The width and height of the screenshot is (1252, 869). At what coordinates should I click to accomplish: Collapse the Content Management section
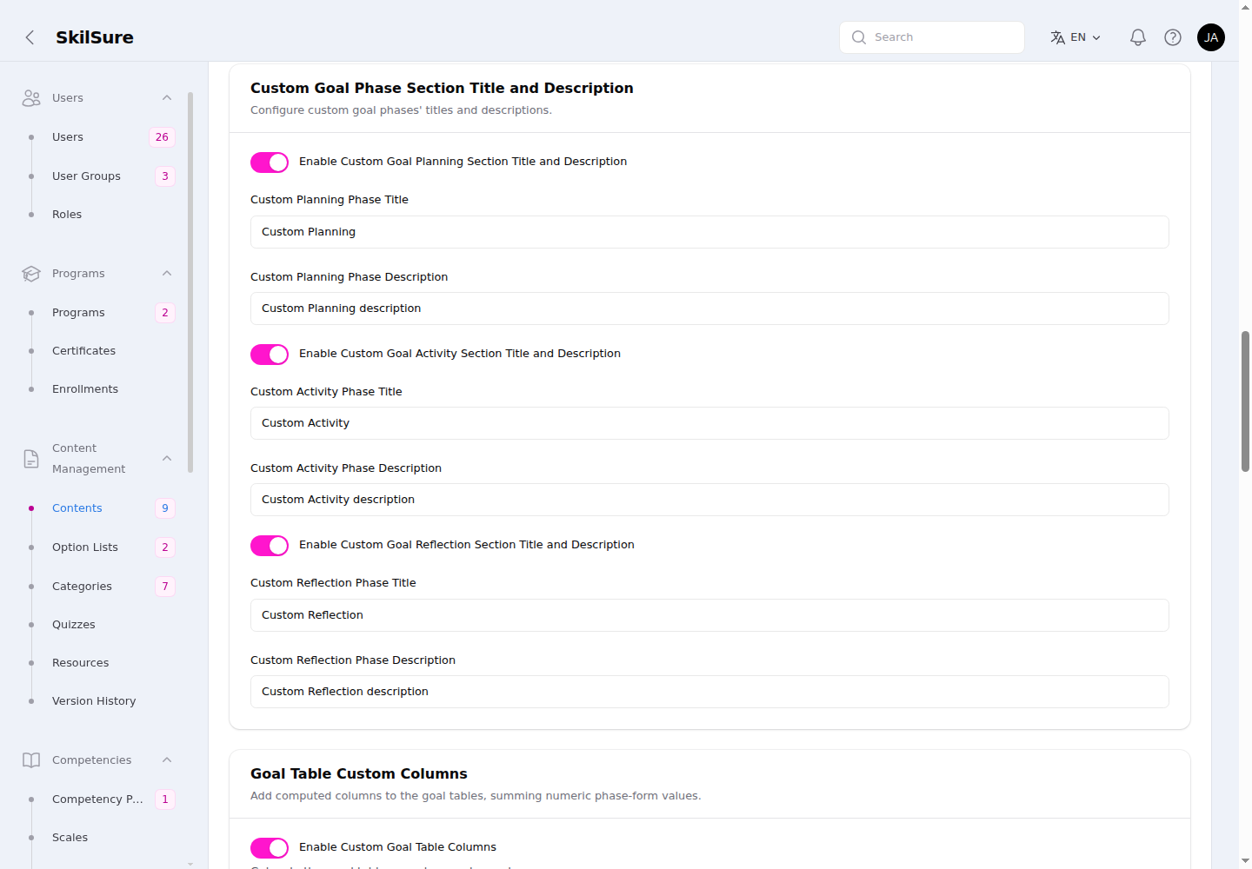(167, 459)
